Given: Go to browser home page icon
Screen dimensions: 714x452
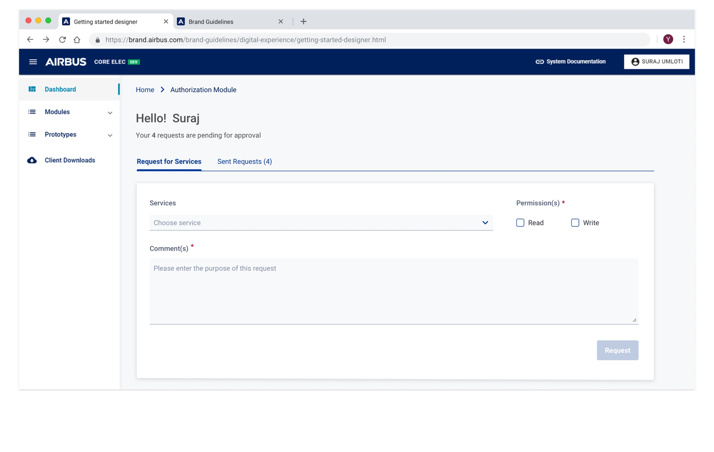Looking at the screenshot, I should tap(77, 40).
